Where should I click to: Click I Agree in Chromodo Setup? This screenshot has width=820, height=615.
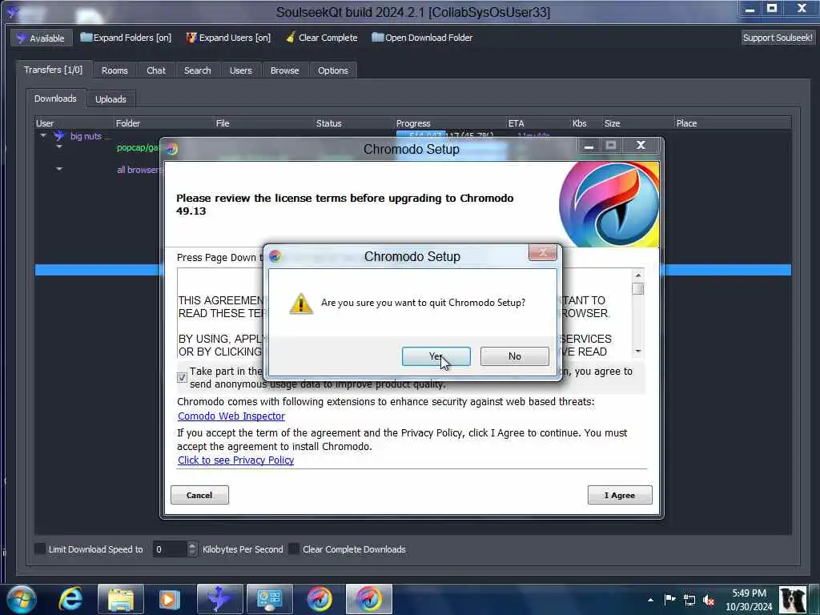point(620,495)
